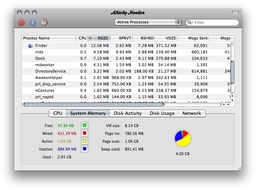Viewport: 256px width, 190px height.
Task: Click the horizontal scroll right arrow
Action: (x=228, y=104)
